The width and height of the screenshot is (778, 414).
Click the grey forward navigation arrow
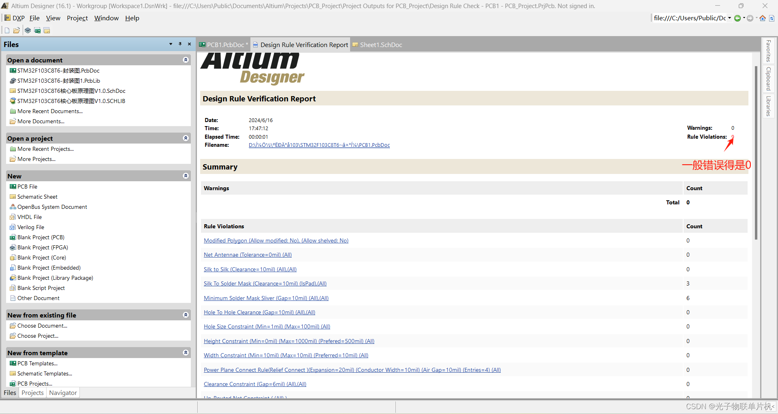(x=750, y=18)
